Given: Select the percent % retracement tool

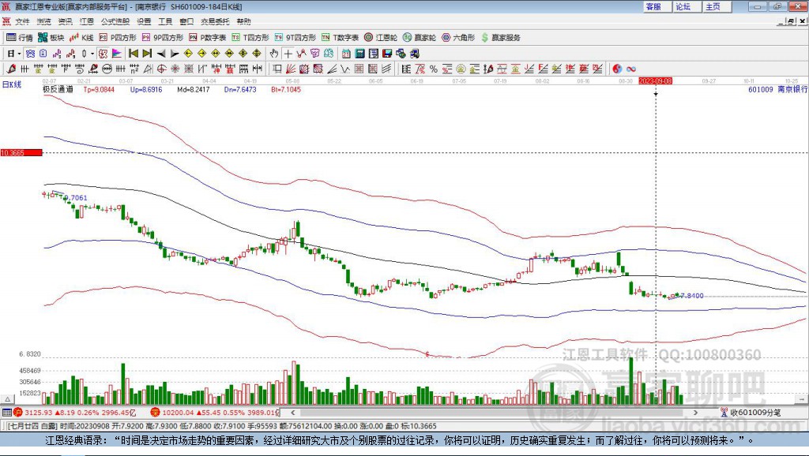Looking at the screenshot, I should click(434, 69).
